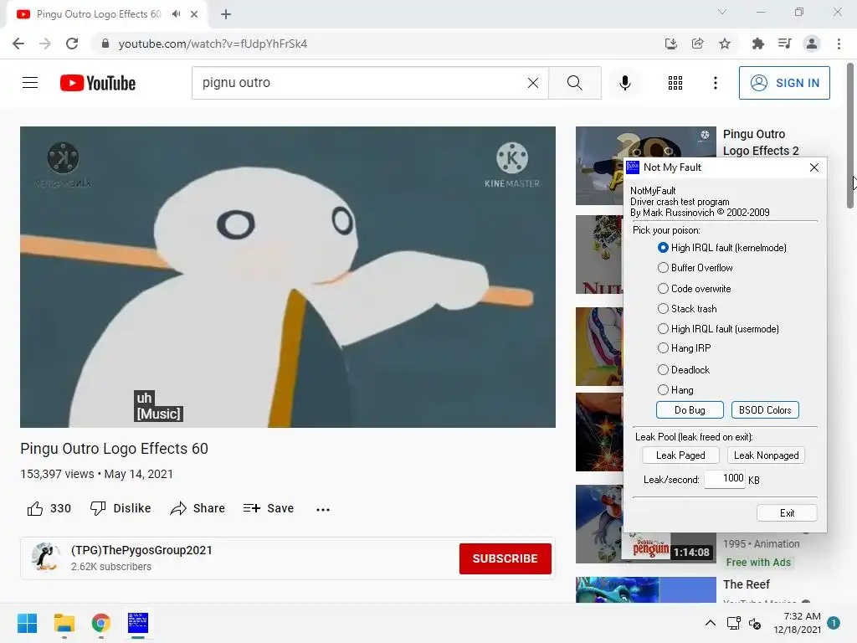Open the 1:14:08 penguin movie thumbnail
The width and height of the screenshot is (857, 643).
tap(646, 548)
